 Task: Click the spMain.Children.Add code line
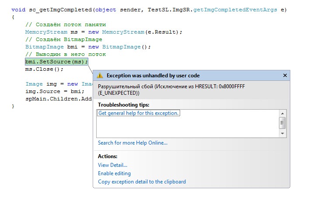click(x=58, y=99)
